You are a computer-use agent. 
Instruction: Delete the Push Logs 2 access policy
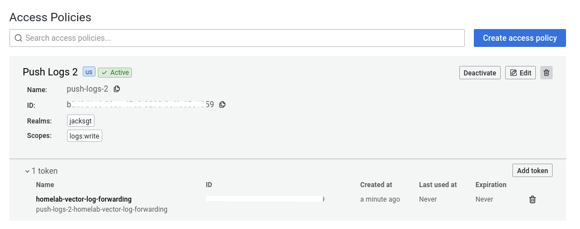(x=546, y=73)
